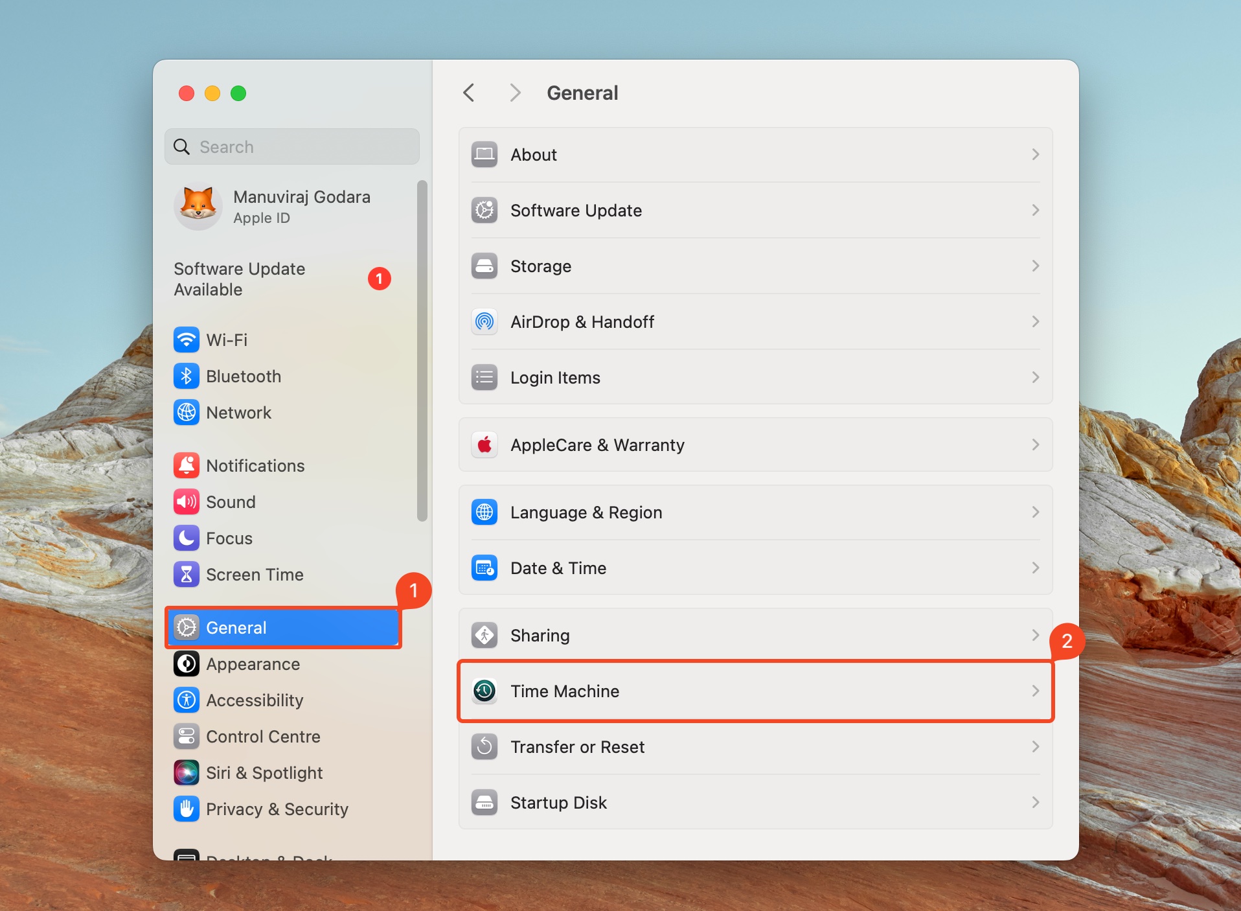The image size is (1241, 911).
Task: Go forward with the right arrow button
Action: point(515,93)
